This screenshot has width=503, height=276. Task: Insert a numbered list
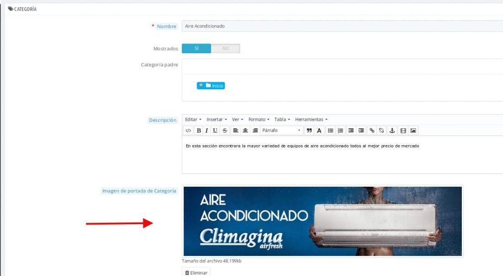(x=340, y=130)
